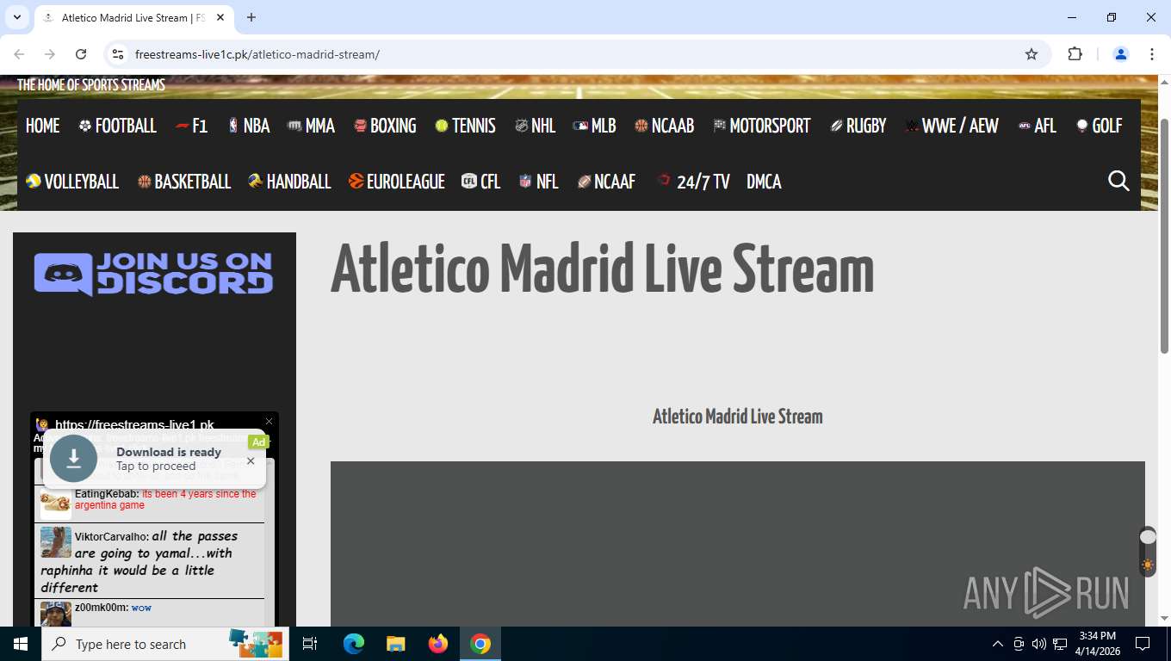Click the video player area
The width and height of the screenshot is (1171, 661).
[738, 544]
